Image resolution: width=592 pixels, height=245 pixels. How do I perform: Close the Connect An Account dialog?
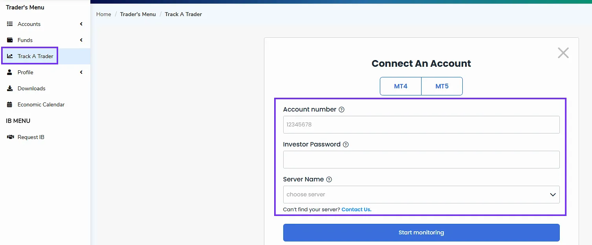[x=563, y=53]
